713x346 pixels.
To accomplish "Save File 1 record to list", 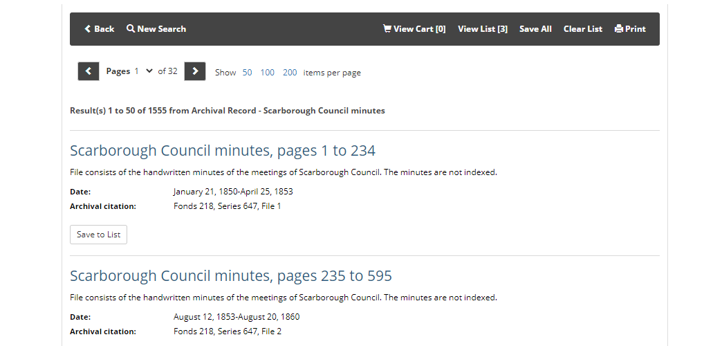I will pyautogui.click(x=98, y=235).
